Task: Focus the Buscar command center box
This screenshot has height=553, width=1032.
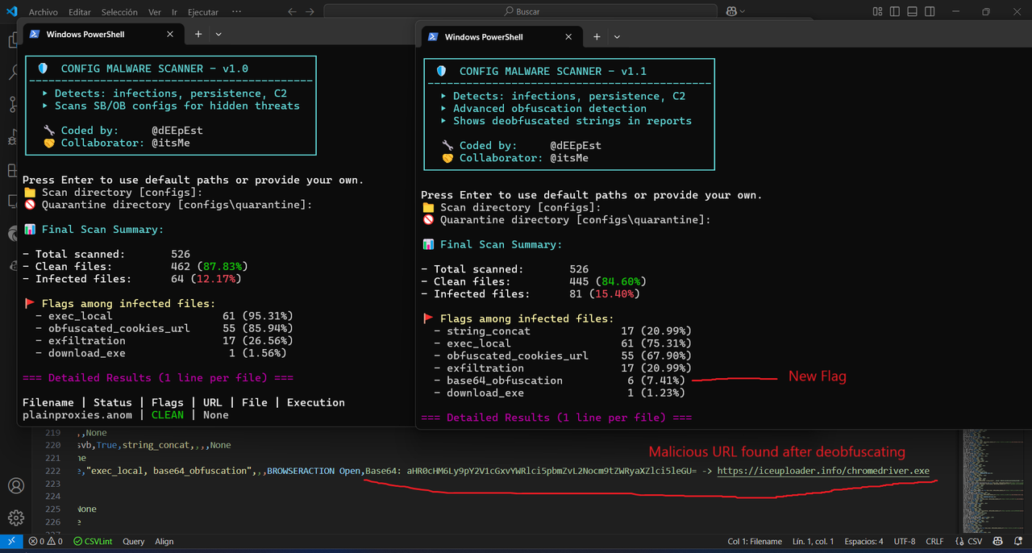Action: click(x=521, y=12)
